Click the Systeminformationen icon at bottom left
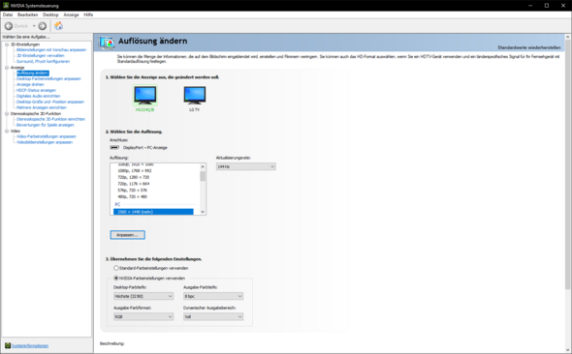The height and width of the screenshot is (354, 572). tap(8, 345)
